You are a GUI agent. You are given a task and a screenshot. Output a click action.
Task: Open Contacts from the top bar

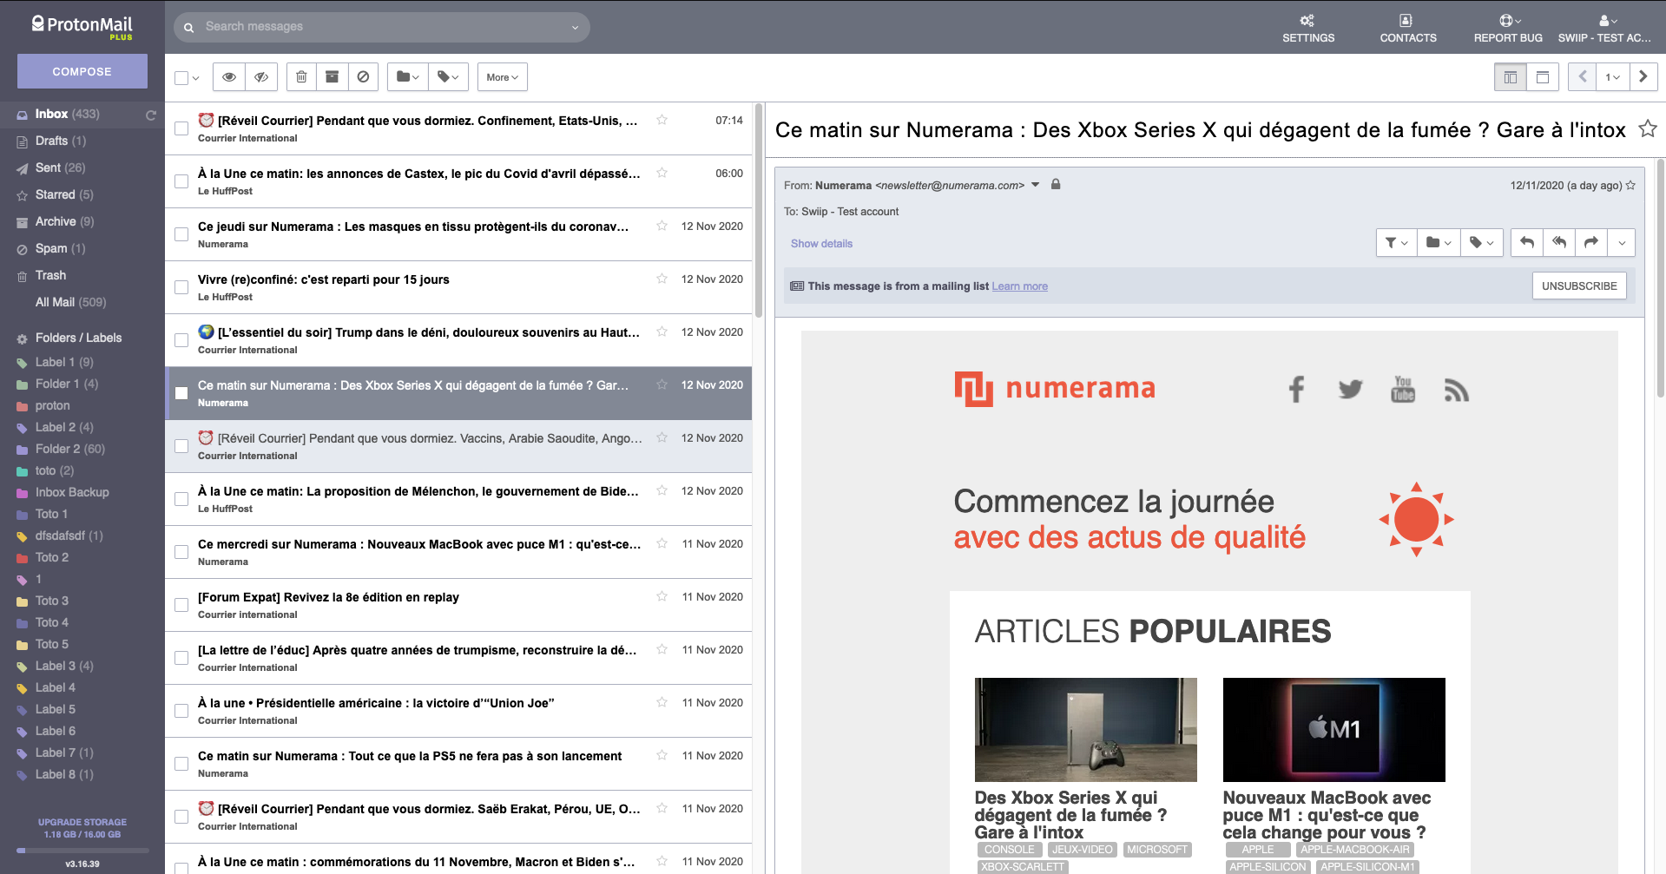[x=1407, y=29]
